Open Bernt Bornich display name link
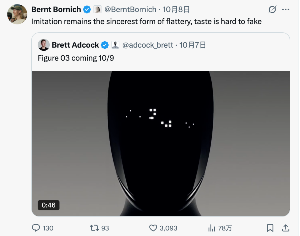This screenshot has width=300, height=236. pyautogui.click(x=56, y=9)
